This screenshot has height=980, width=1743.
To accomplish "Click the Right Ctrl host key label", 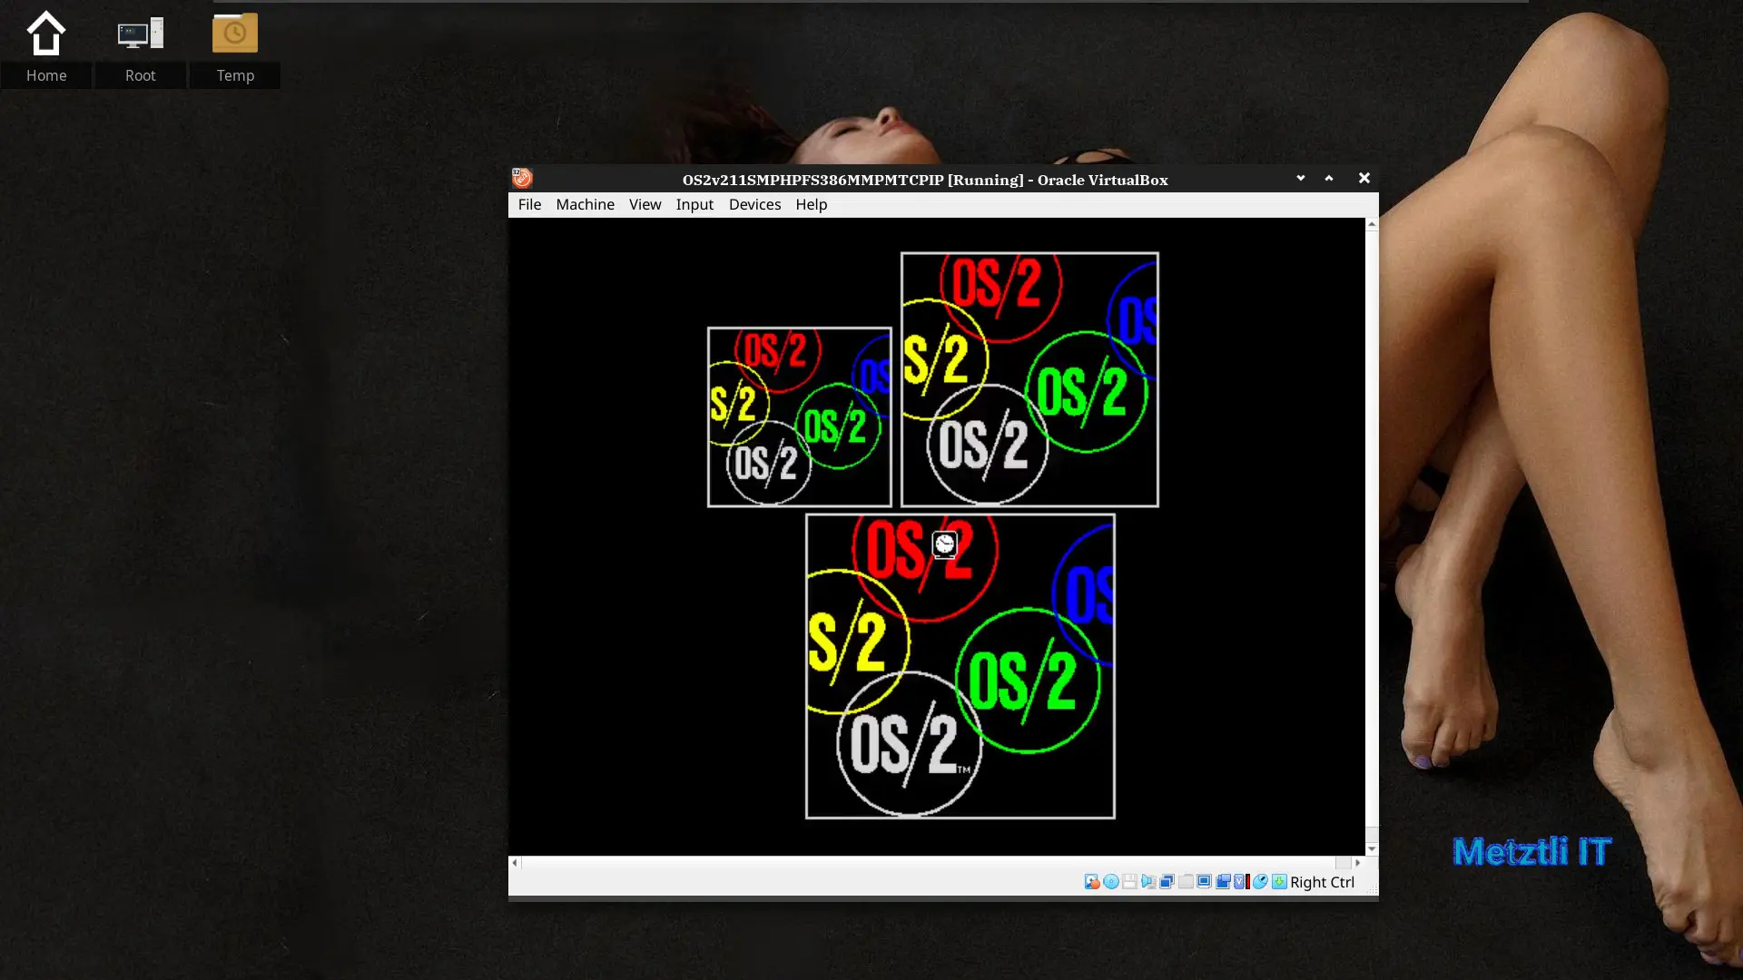I will pyautogui.click(x=1322, y=882).
